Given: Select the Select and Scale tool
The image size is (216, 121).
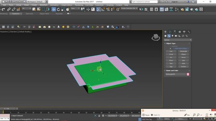Looking at the screenshot, I should (x=63, y=9).
